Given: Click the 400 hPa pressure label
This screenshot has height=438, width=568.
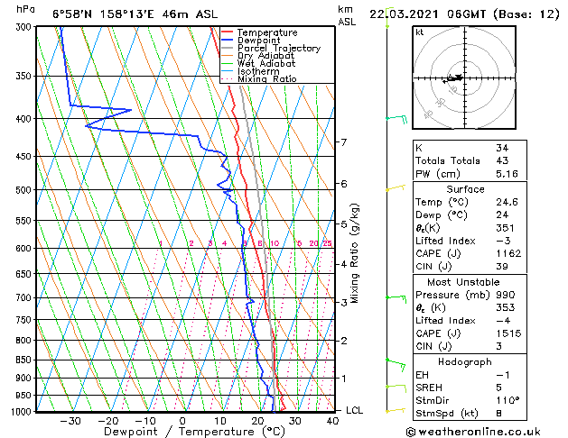Looking at the screenshot, I should [x=25, y=119].
